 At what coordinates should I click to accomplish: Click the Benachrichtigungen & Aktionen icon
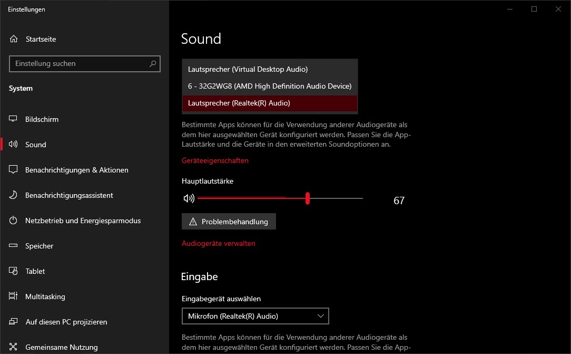(14, 170)
